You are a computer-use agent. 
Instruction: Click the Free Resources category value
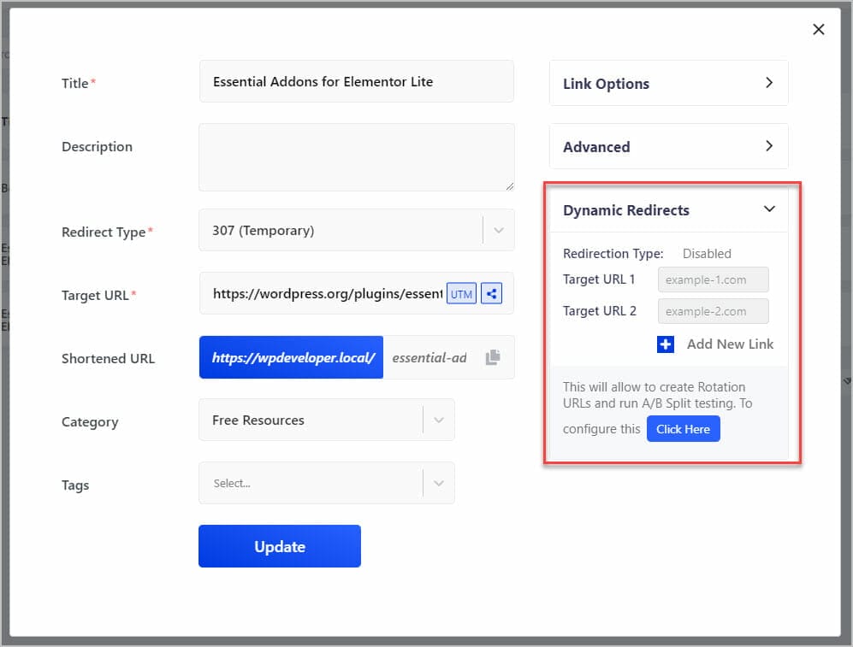pos(258,421)
